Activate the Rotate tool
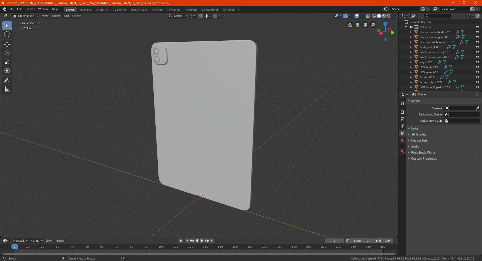Image resolution: width=482 pixels, height=261 pixels. [x=7, y=53]
